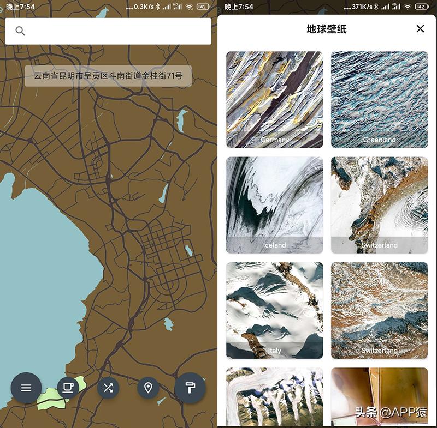
Task: Tap the coffee cup donate icon
Action: 68,388
